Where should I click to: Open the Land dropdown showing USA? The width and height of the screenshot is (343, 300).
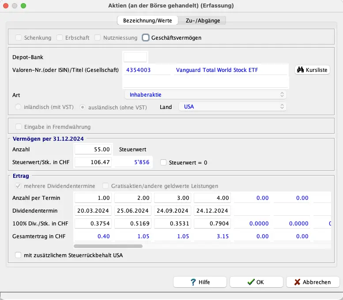pyautogui.click(x=232, y=107)
